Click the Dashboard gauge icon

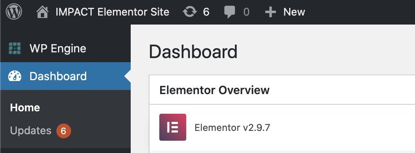tap(15, 76)
